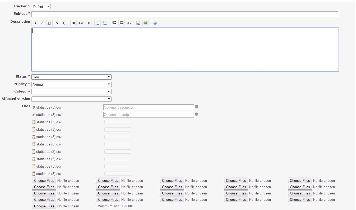356x210 pixels.
Task: Click the first Optional description field
Action: (x=149, y=107)
